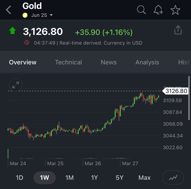This screenshot has width=191, height=189.
Task: Tap the back arrow icon
Action: pos(9,10)
